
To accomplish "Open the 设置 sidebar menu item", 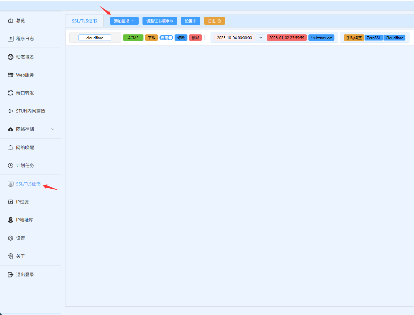I will coord(21,238).
